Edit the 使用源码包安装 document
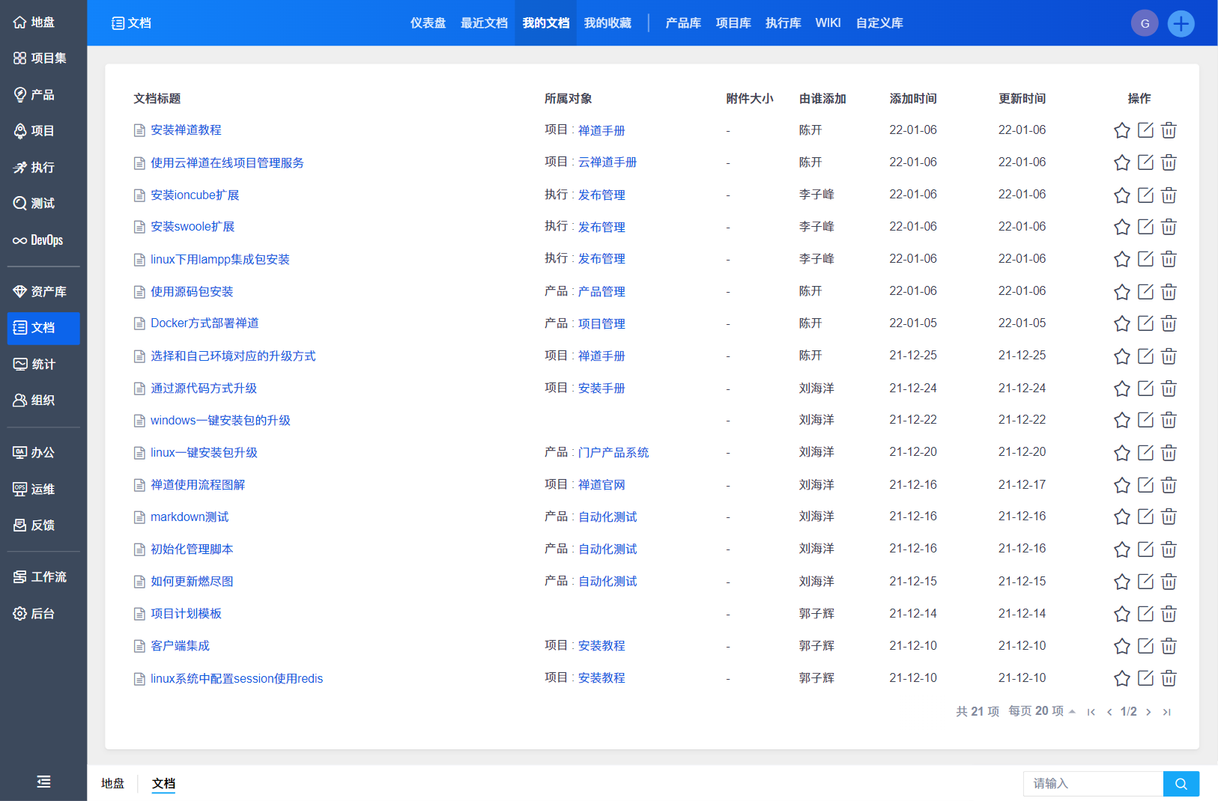The height and width of the screenshot is (801, 1218). pos(1145,292)
